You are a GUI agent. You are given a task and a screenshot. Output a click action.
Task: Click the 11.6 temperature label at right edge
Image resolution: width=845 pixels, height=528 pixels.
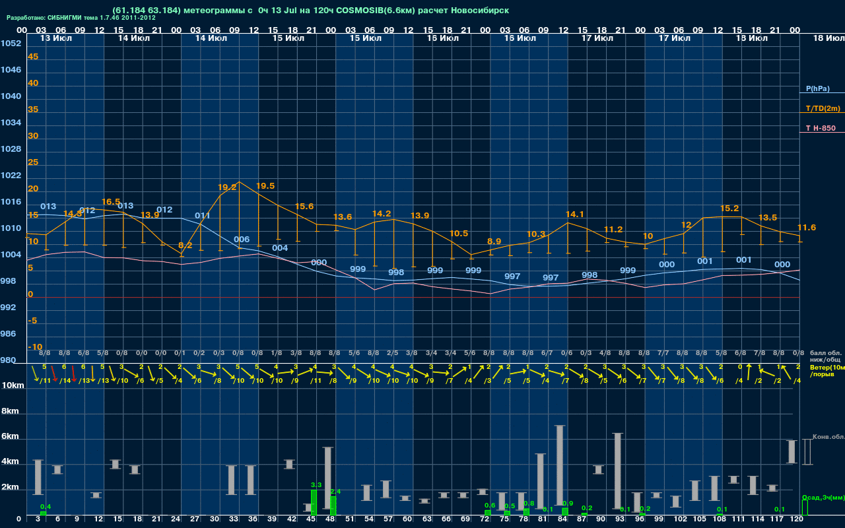(x=807, y=228)
